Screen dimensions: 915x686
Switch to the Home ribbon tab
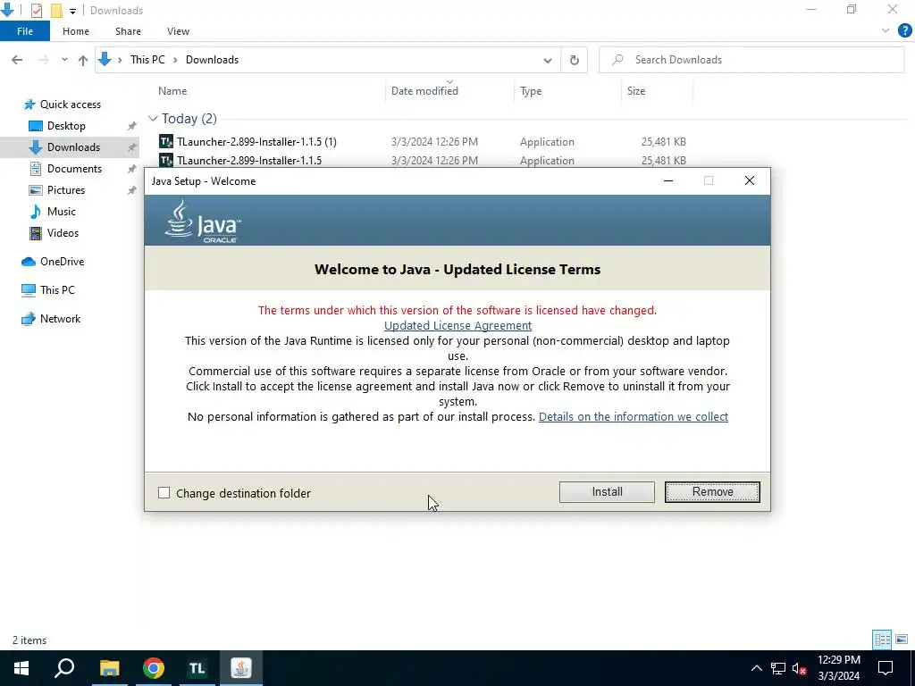point(76,31)
